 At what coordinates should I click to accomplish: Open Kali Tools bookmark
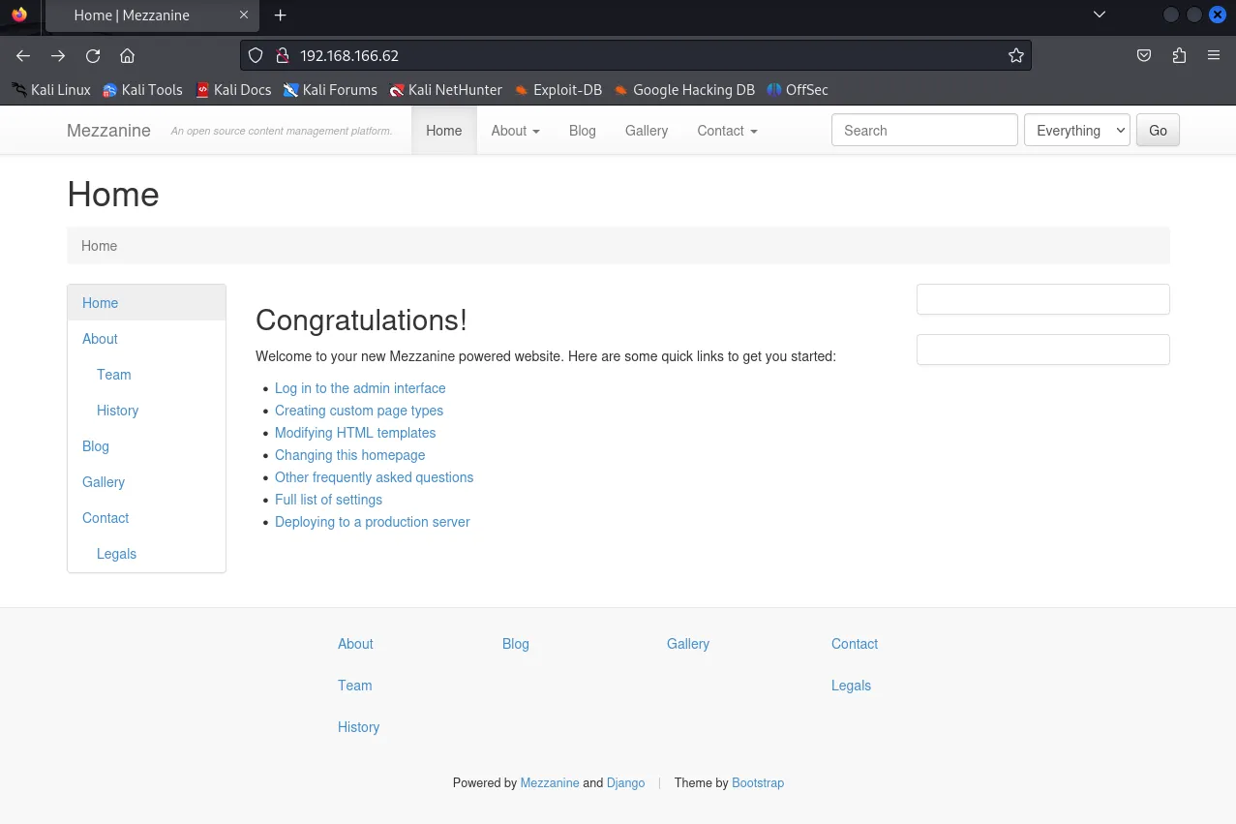(x=143, y=90)
